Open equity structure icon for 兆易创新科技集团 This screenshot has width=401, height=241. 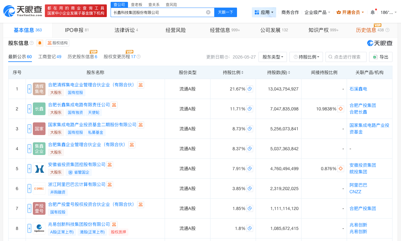(114, 224)
